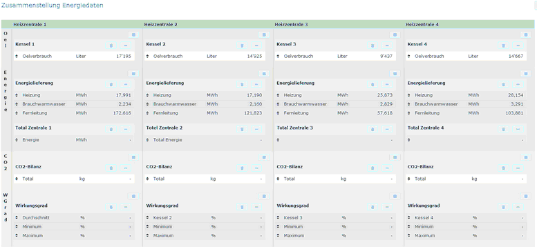Click the trash icon for Total Zentrale 3
The image size is (537, 249).
click(x=373, y=130)
